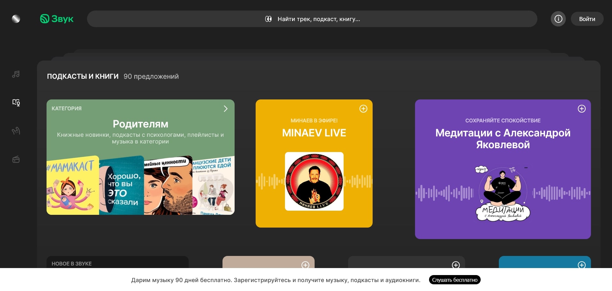Click the Слушать бесплатно button
Screen dimensions: 612x291
pyautogui.click(x=455, y=280)
